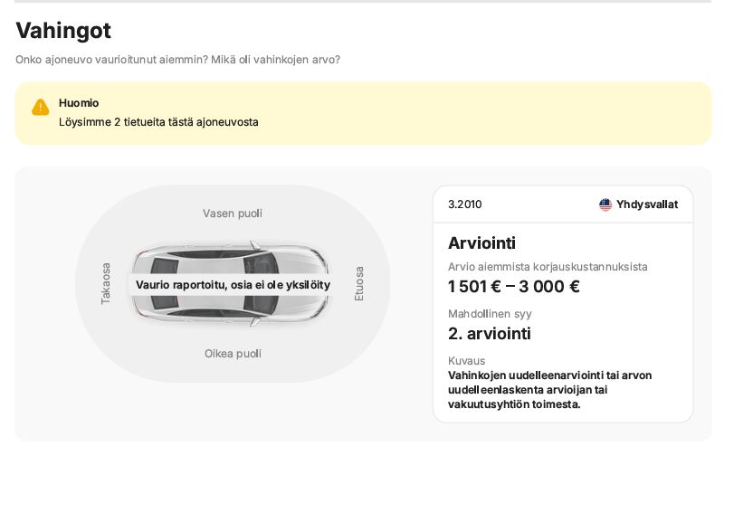The width and height of the screenshot is (734, 532).
Task: Click 'Löysimme 2 tietueita tästä ajoneuvosta' text
Action: pos(158,122)
